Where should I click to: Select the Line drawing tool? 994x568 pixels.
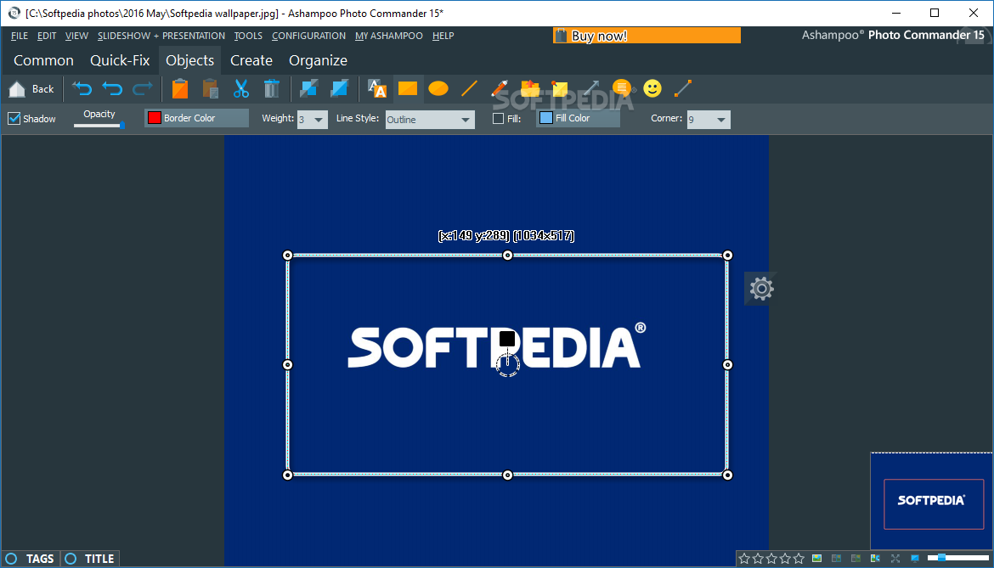[469, 88]
